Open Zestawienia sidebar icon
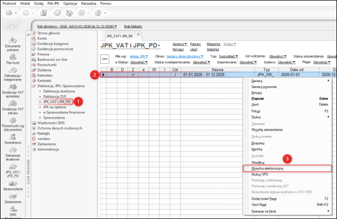The image size is (337, 219). pos(13,196)
